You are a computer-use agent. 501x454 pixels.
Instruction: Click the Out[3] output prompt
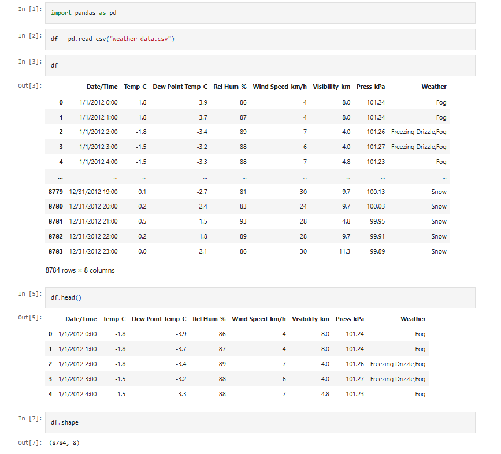pos(30,86)
